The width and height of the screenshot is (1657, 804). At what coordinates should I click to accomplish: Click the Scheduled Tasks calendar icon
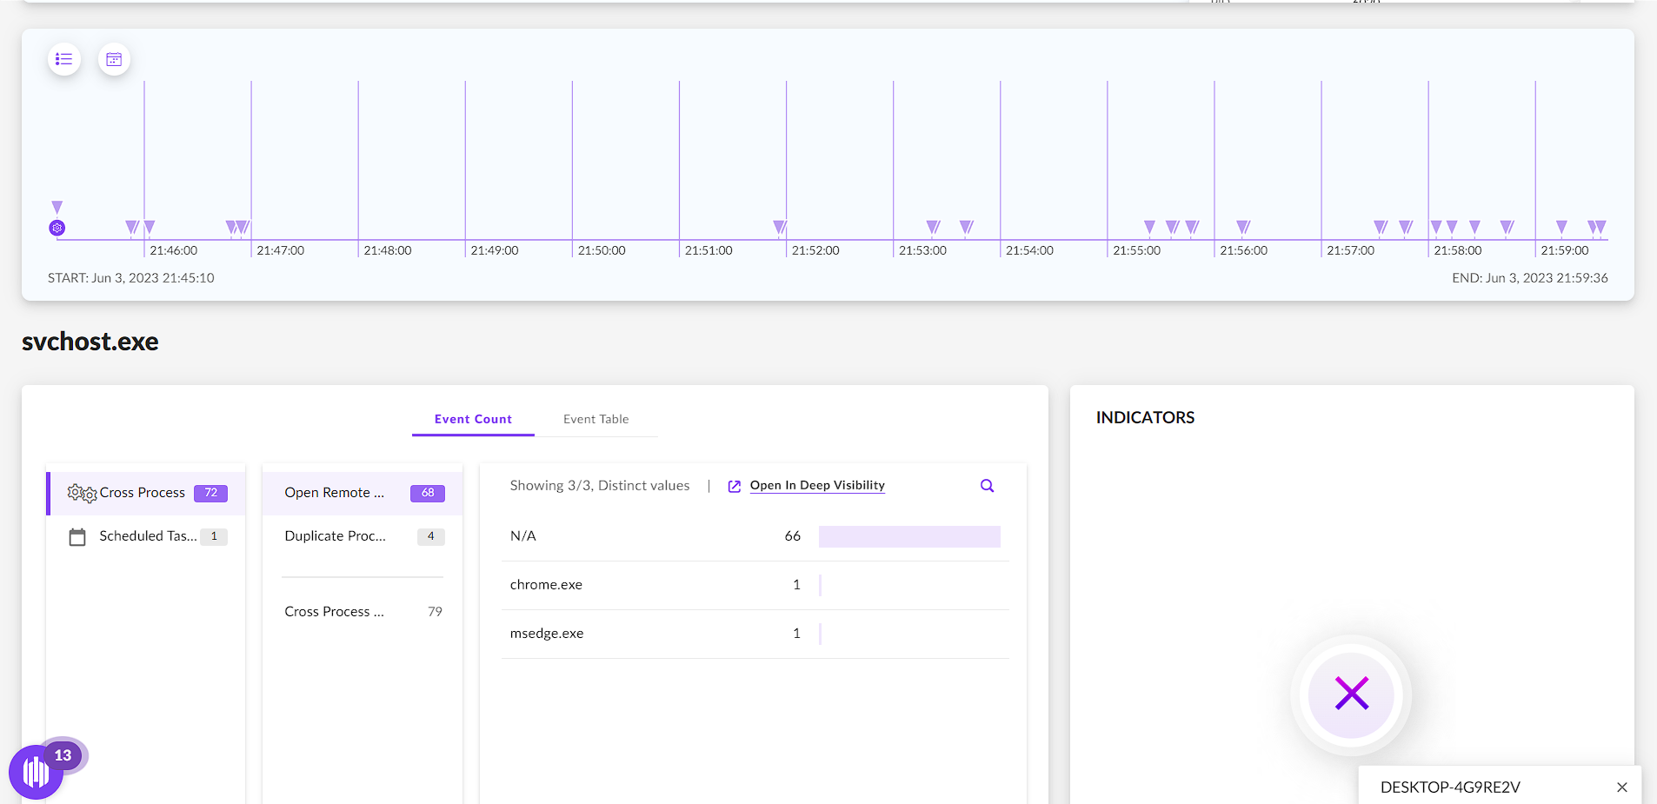tap(77, 536)
